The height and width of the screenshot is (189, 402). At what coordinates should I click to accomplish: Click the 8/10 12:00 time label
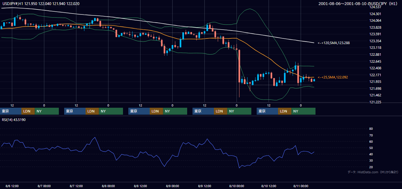click(269, 186)
